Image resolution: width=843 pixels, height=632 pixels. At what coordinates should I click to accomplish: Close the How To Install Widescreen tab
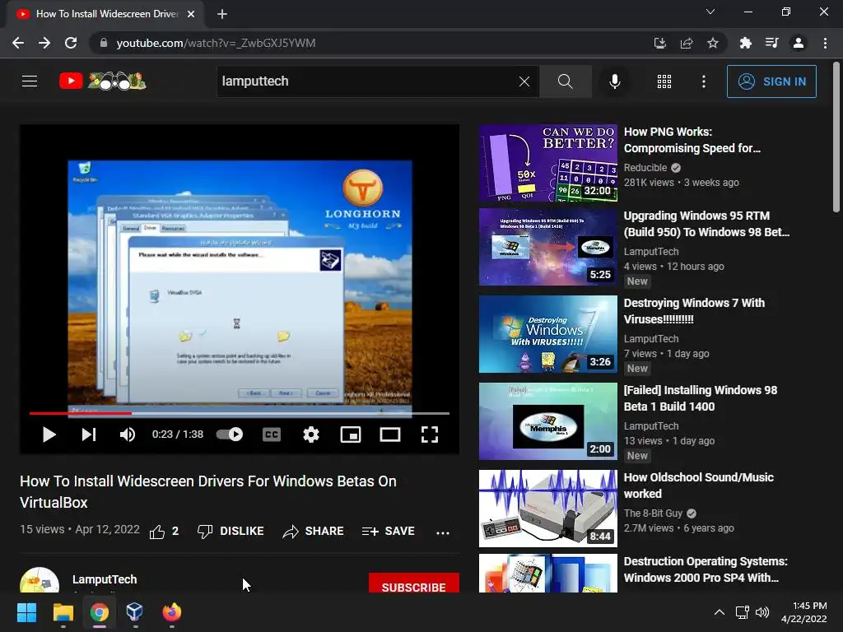tap(191, 14)
